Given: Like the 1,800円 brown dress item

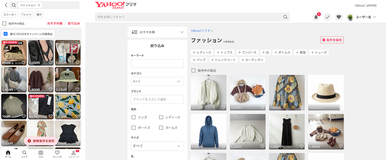Looking at the screenshot, I should [x=50, y=90].
